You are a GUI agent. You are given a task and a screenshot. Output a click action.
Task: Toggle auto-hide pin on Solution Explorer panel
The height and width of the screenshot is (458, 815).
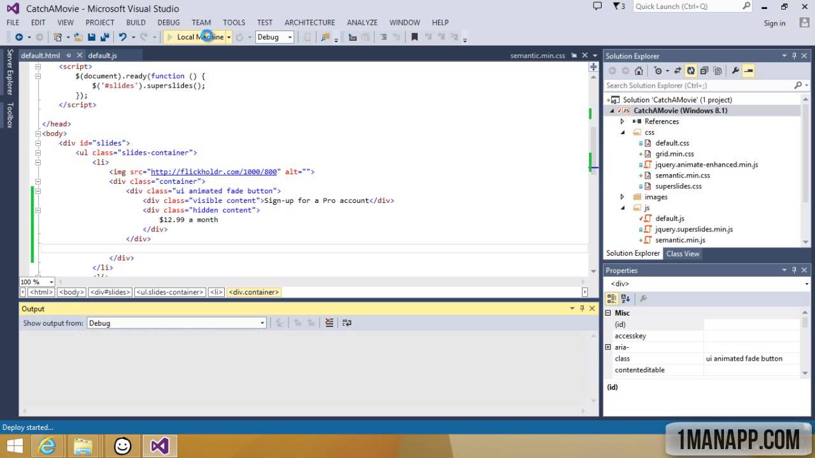pyautogui.click(x=794, y=56)
